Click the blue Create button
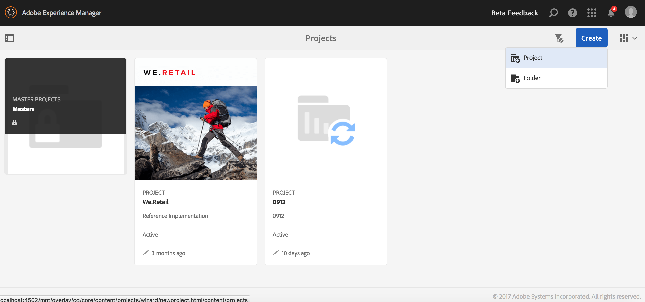 tap(591, 38)
